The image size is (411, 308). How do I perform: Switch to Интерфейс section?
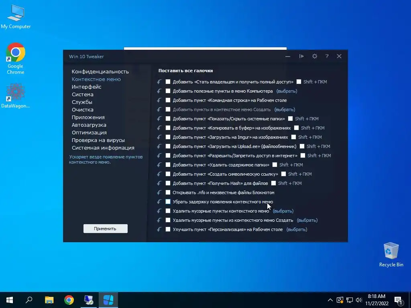(x=87, y=87)
